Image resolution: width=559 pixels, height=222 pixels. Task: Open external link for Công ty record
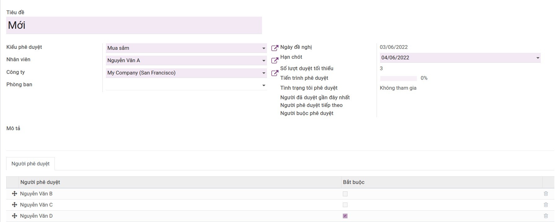coord(275,73)
